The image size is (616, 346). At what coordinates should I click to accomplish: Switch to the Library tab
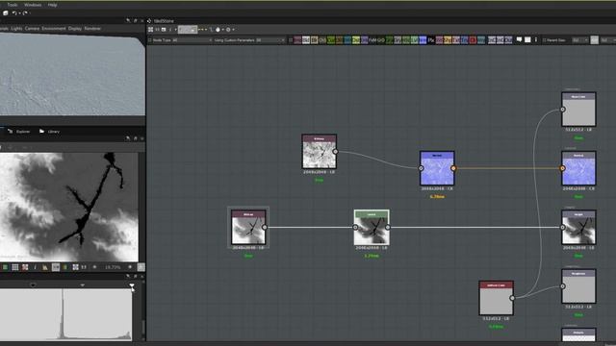49,132
